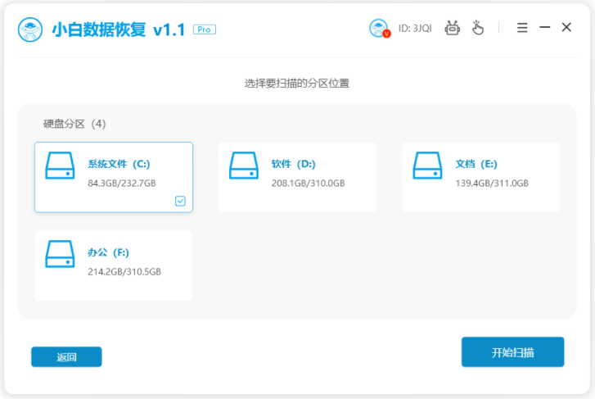Uncheck the checkbox on the C: partition

180,201
